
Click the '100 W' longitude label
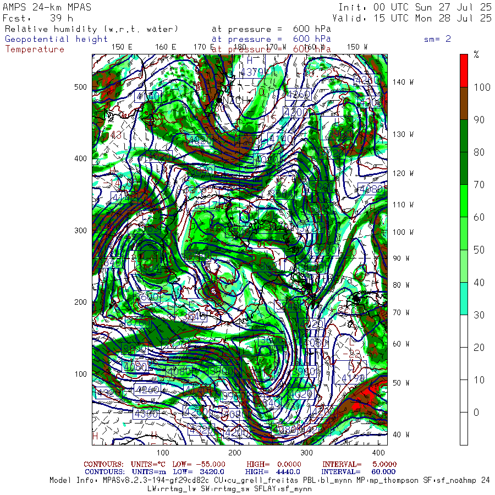pos(403,232)
